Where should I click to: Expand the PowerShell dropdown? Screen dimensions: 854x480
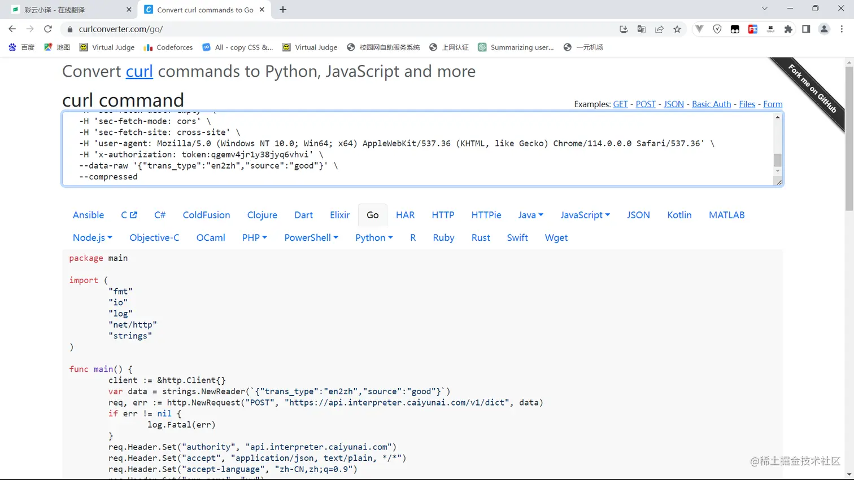[x=311, y=237]
